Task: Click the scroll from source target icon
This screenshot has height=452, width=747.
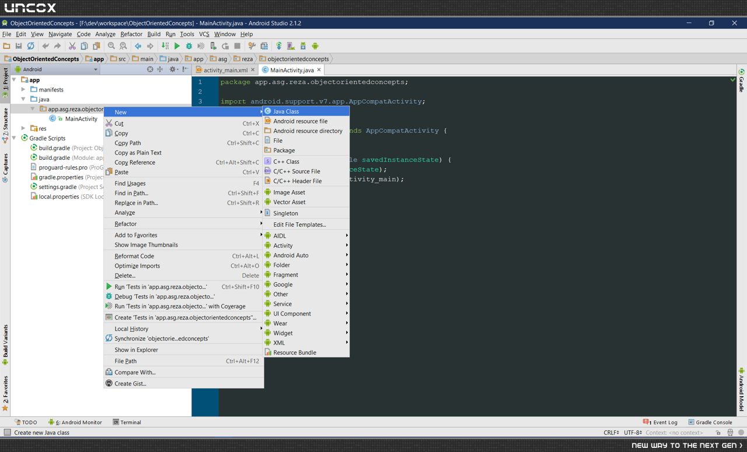Action: click(150, 69)
